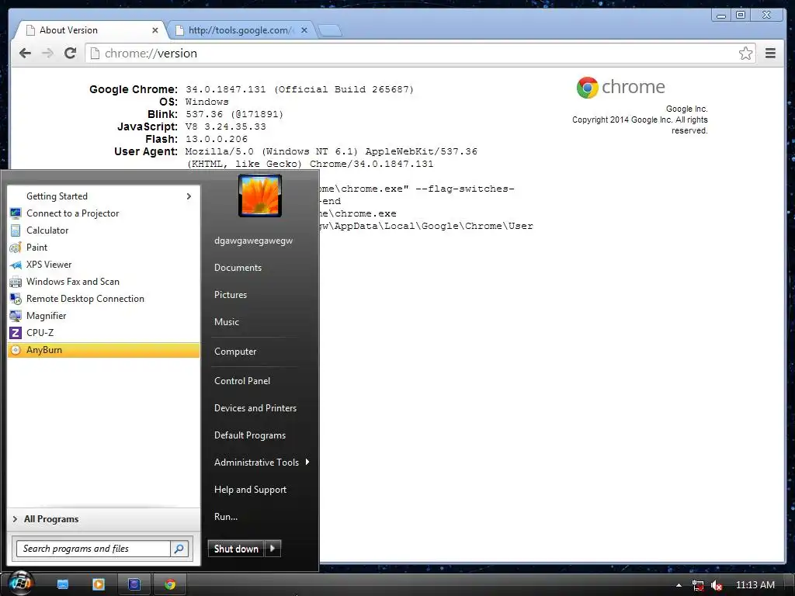Screen dimensions: 795x596
Task: Open Help and Support
Action: 251,490
